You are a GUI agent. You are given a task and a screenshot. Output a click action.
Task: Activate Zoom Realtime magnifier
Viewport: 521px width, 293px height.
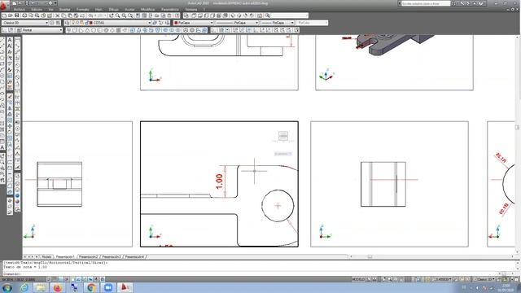(117, 15)
